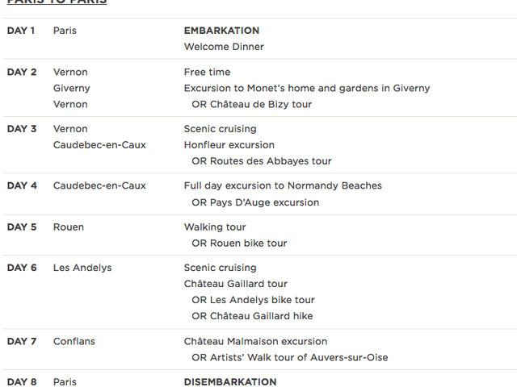Select the Pays D'Auge excursion option
Image resolution: width=517 pixels, height=387 pixels.
coord(255,202)
